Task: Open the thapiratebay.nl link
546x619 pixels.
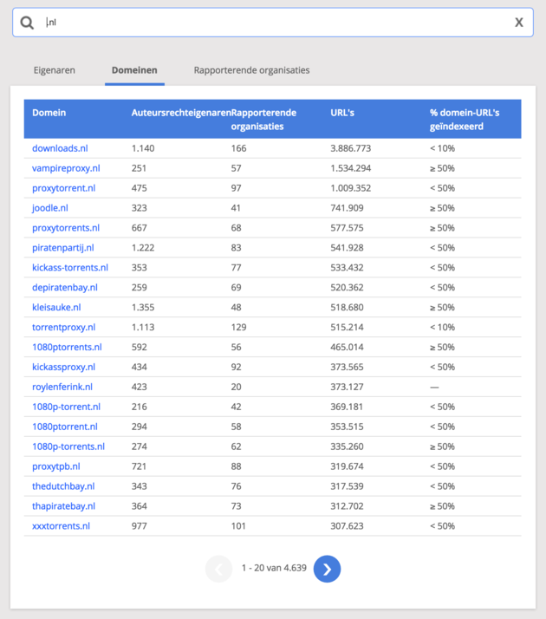Action: pos(63,506)
